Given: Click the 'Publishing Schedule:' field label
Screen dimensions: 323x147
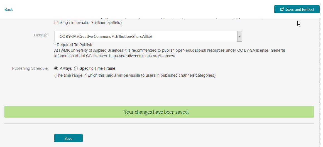Looking at the screenshot, I should click(30, 68).
